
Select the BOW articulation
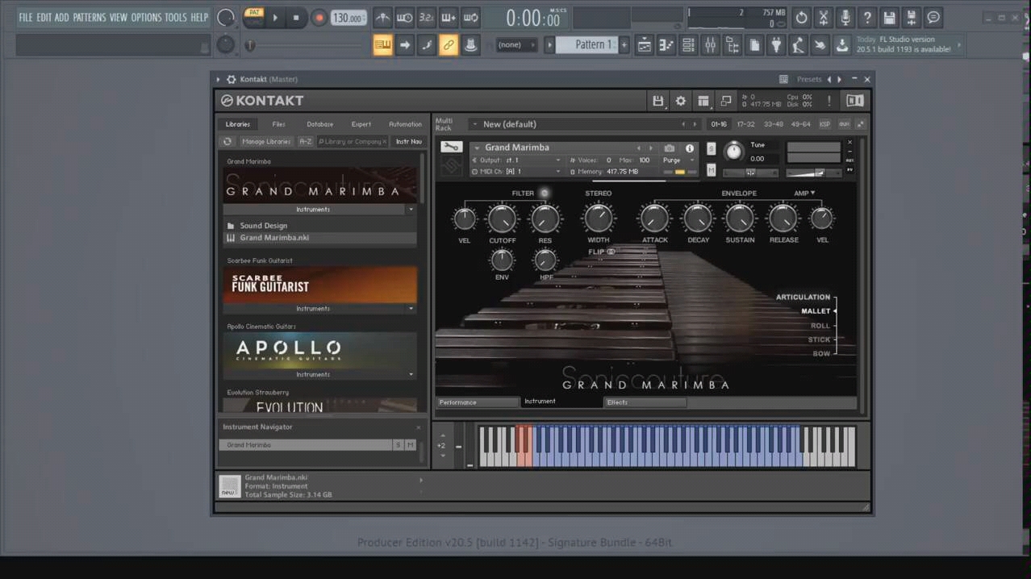821,354
